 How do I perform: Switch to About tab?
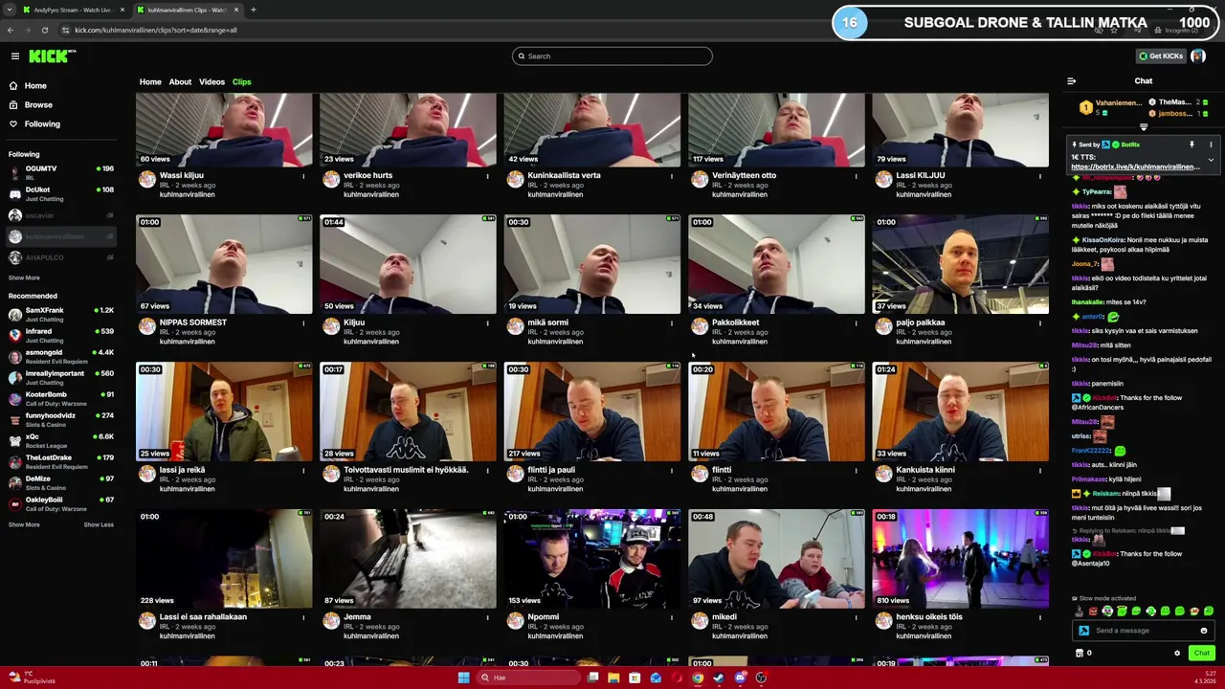[180, 81]
